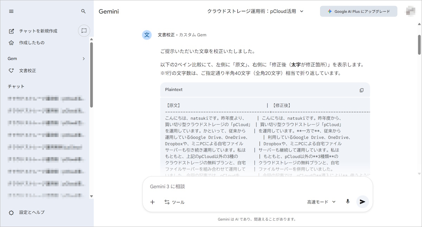Open the hamburger main menu

point(11,11)
